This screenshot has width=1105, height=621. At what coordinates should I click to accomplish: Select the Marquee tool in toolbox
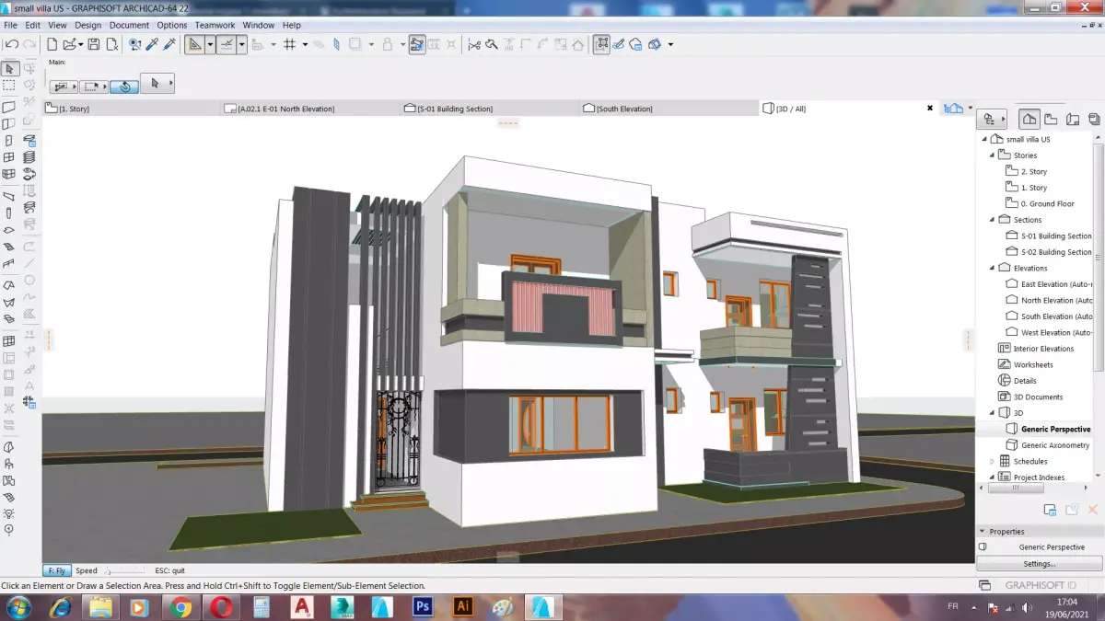point(9,85)
